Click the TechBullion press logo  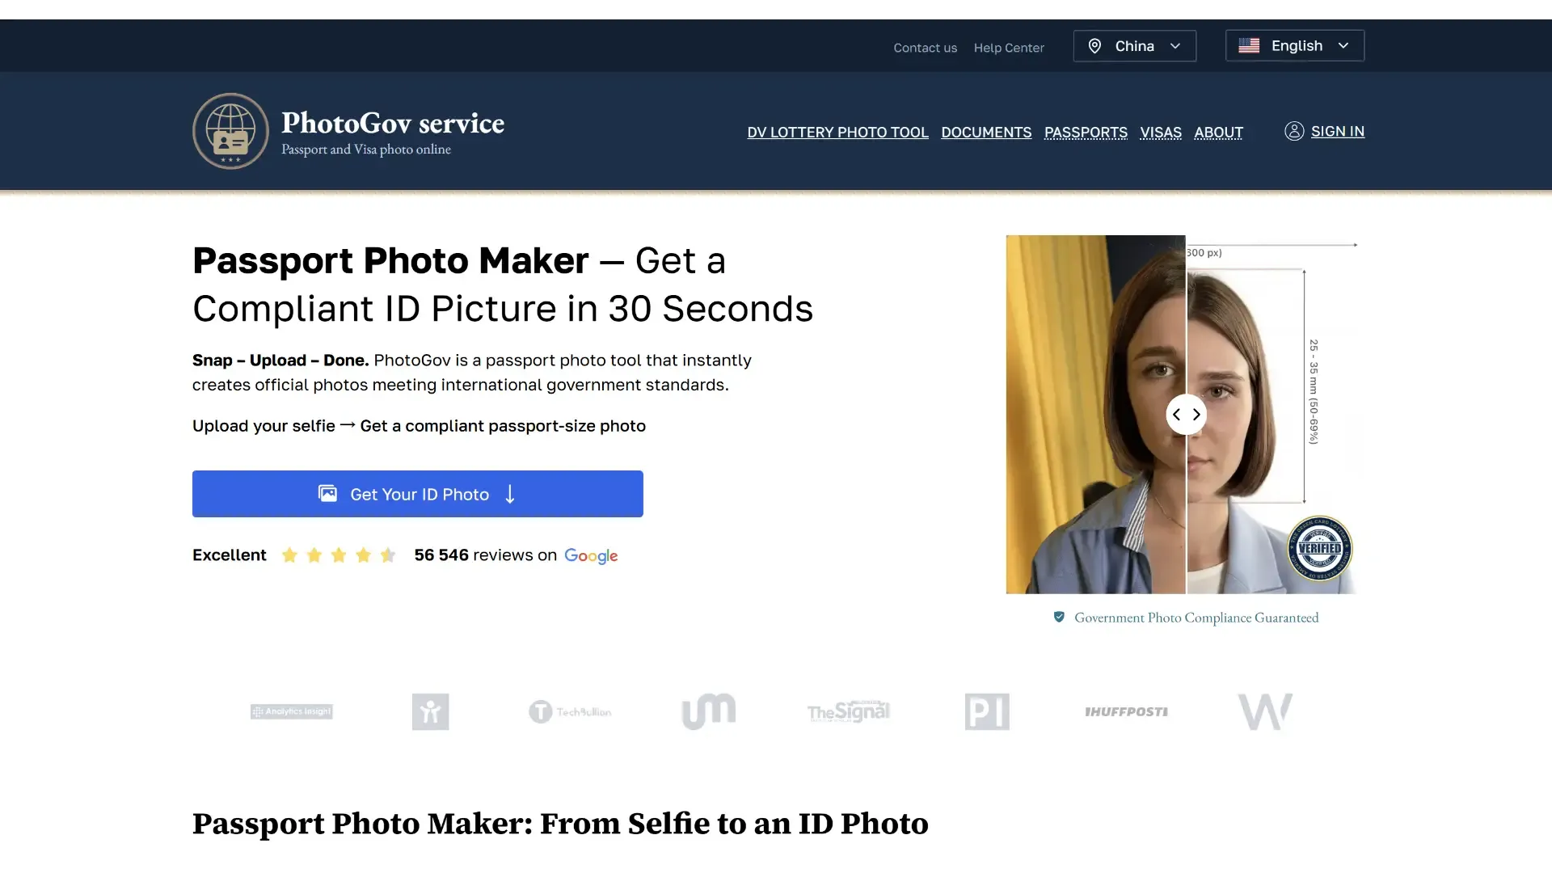(x=570, y=711)
